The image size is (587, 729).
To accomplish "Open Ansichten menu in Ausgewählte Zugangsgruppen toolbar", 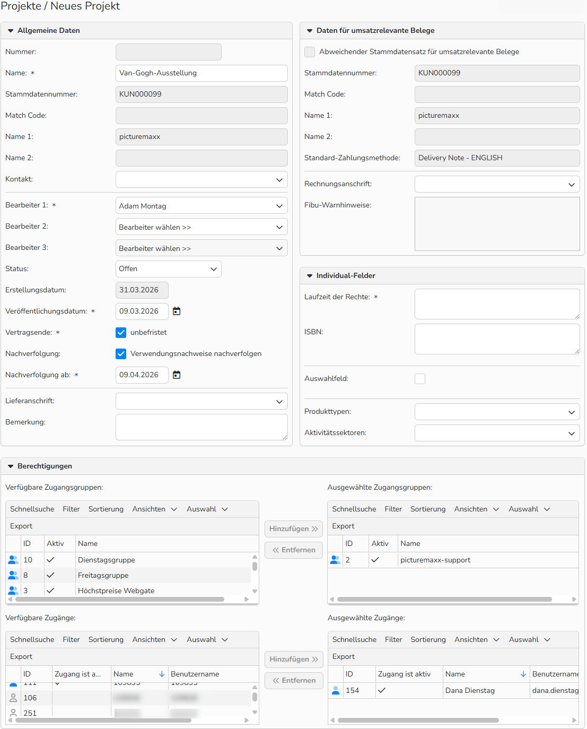I will coord(477,509).
